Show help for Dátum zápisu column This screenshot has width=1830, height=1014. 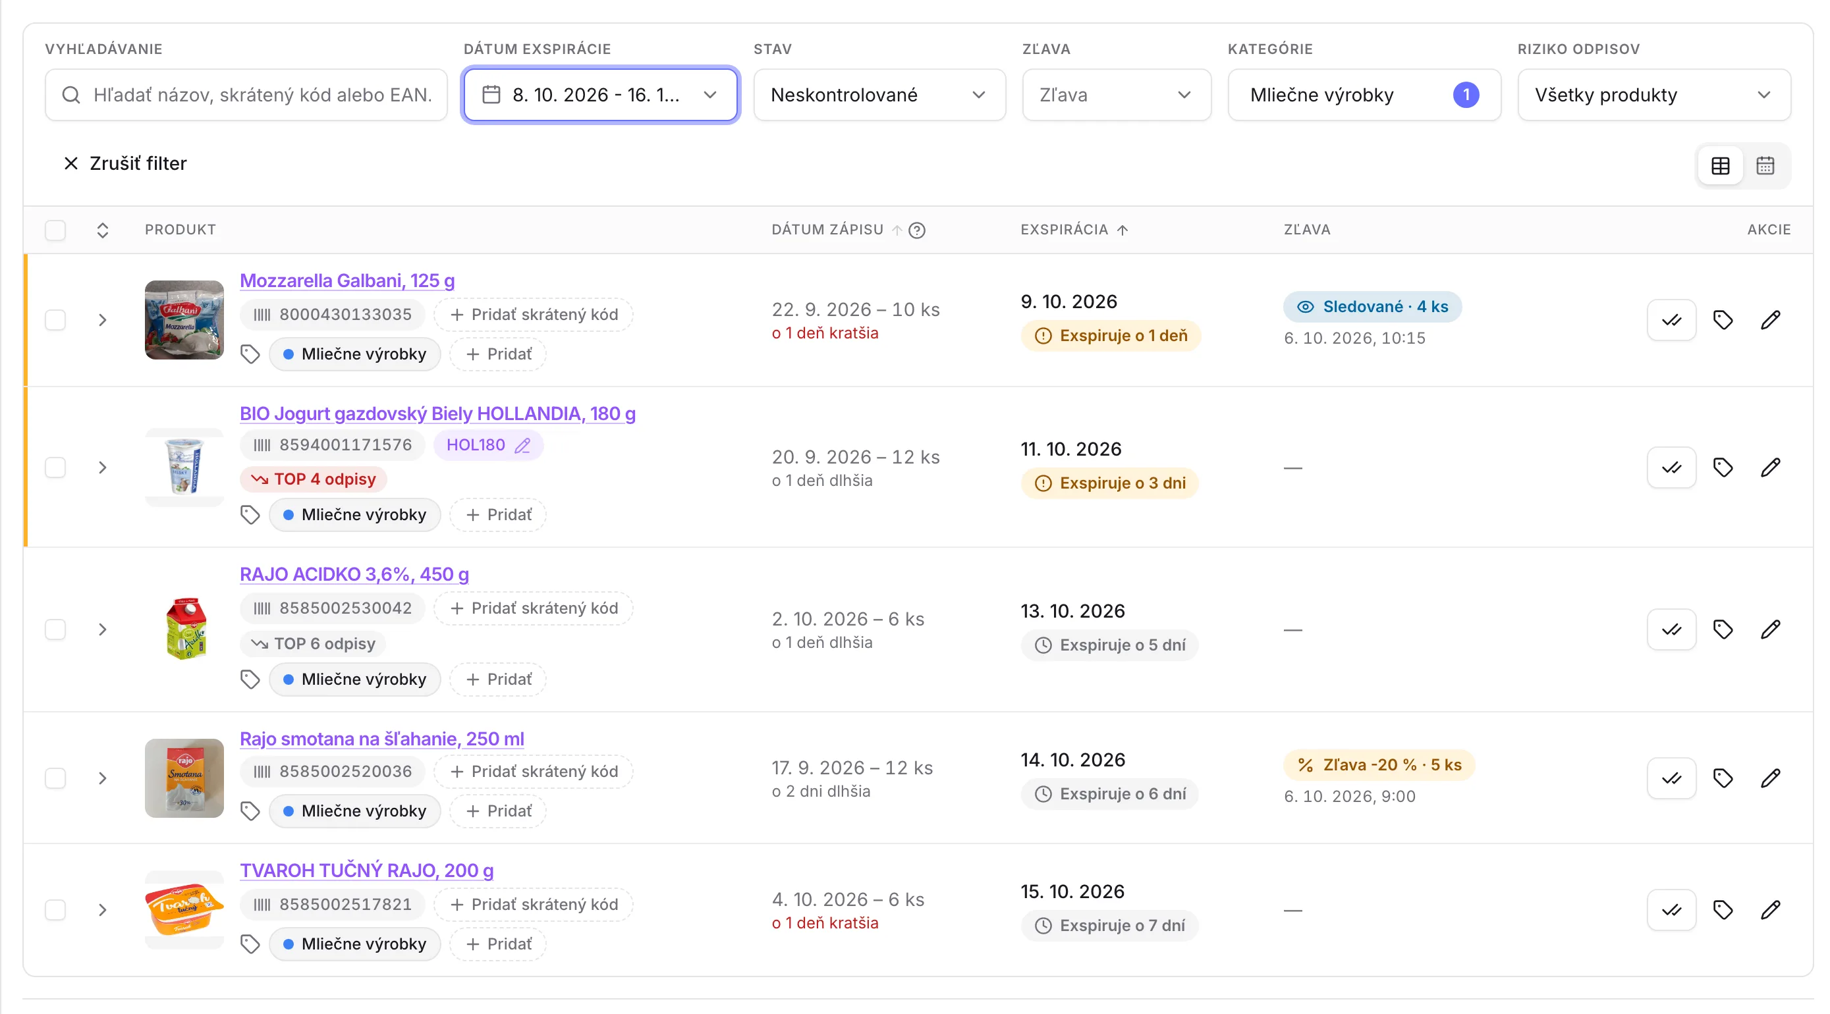[x=916, y=230]
